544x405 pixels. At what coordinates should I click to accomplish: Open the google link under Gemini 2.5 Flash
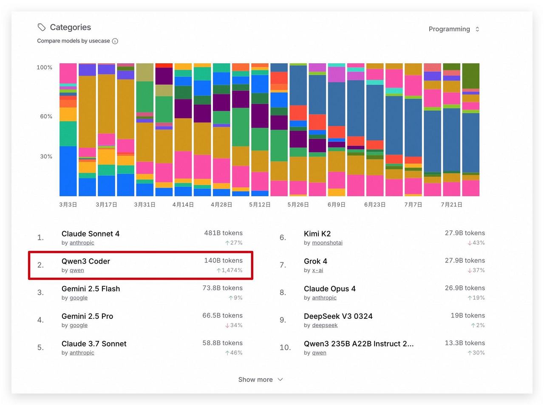[79, 298]
